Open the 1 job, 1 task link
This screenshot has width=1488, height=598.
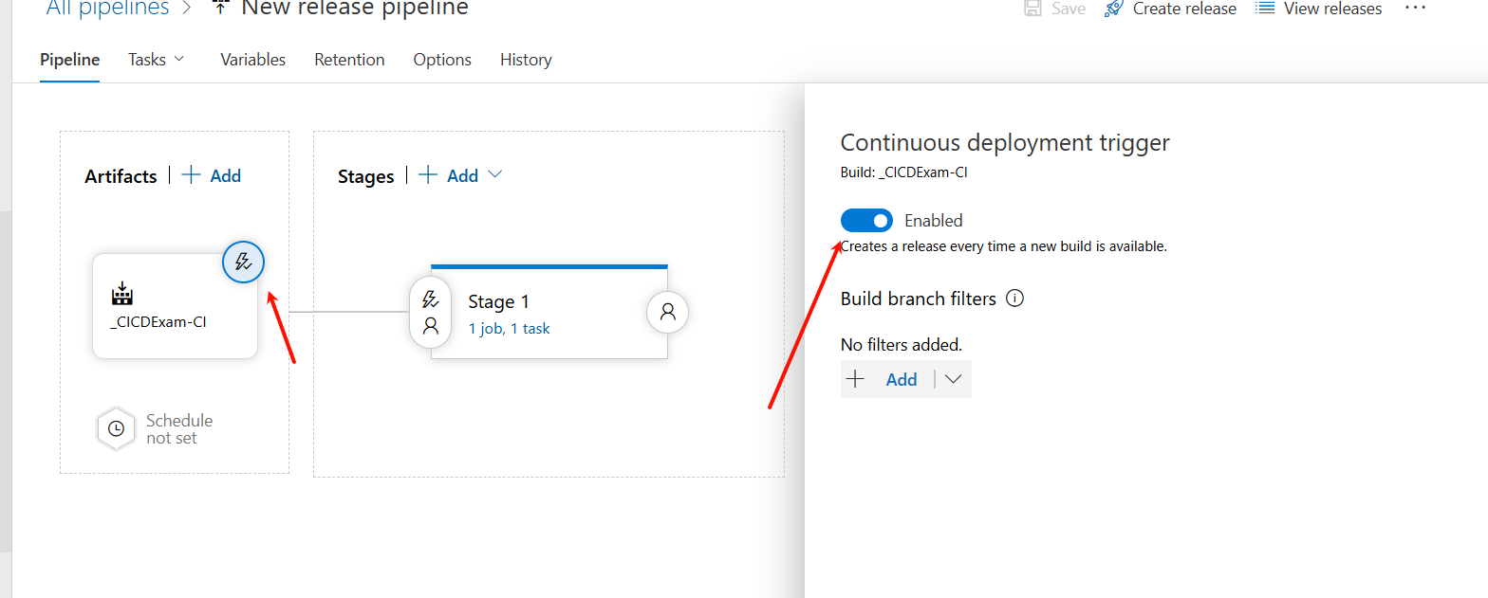509,329
